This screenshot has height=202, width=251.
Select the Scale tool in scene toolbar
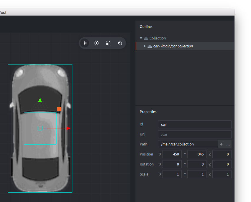click(x=108, y=43)
